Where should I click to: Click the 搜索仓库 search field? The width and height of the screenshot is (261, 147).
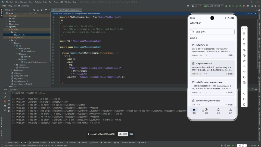212,32
